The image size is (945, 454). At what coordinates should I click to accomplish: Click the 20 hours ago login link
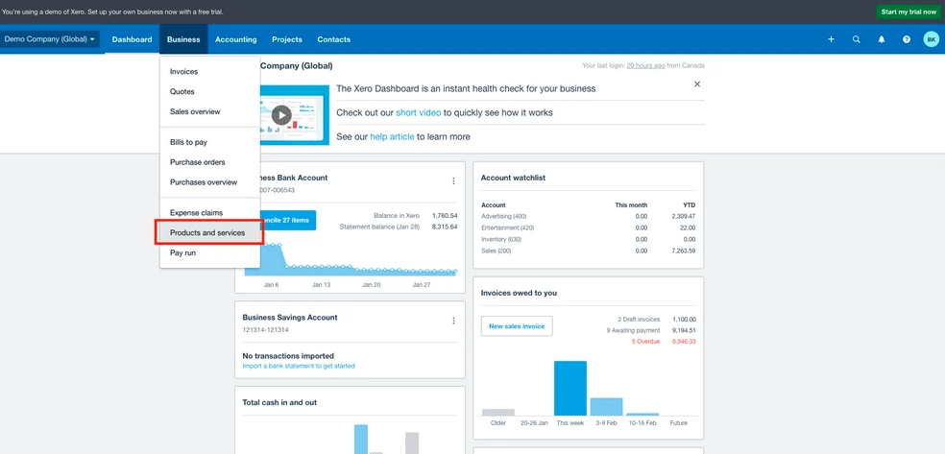pyautogui.click(x=645, y=65)
